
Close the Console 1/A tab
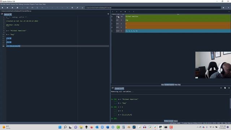(x=123, y=88)
